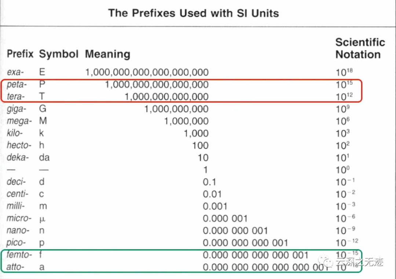Select the 'Prefix' column header
396x279 pixels.
coord(20,54)
